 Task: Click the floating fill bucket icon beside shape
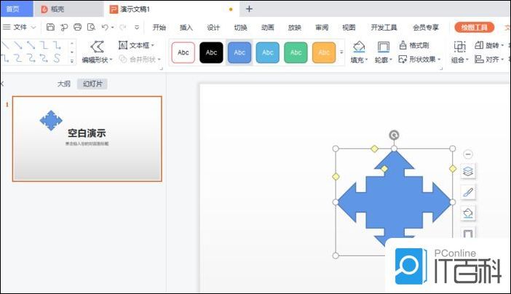point(468,213)
